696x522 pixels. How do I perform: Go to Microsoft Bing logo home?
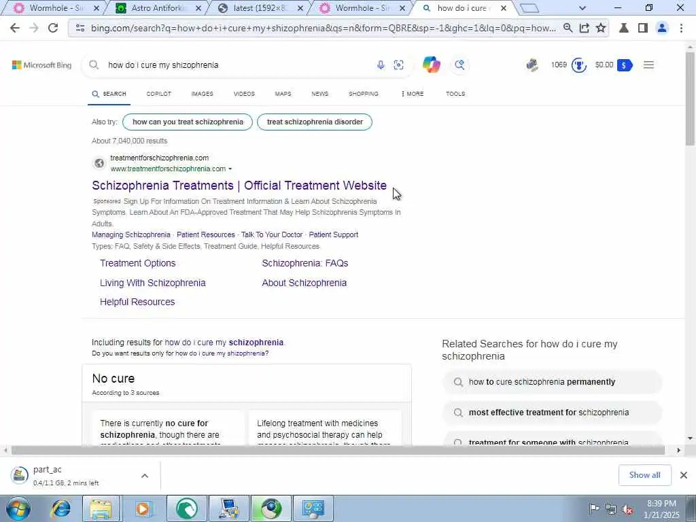click(x=41, y=65)
